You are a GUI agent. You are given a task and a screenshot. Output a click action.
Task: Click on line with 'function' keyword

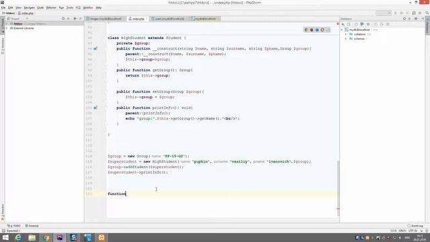point(222,194)
